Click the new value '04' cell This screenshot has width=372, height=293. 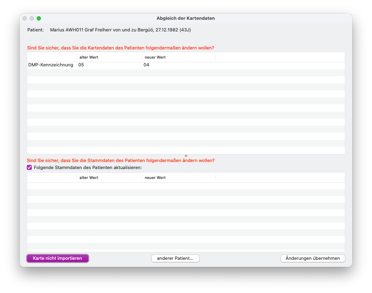point(146,65)
